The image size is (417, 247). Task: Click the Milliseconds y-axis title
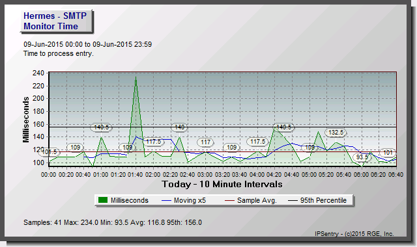point(26,120)
